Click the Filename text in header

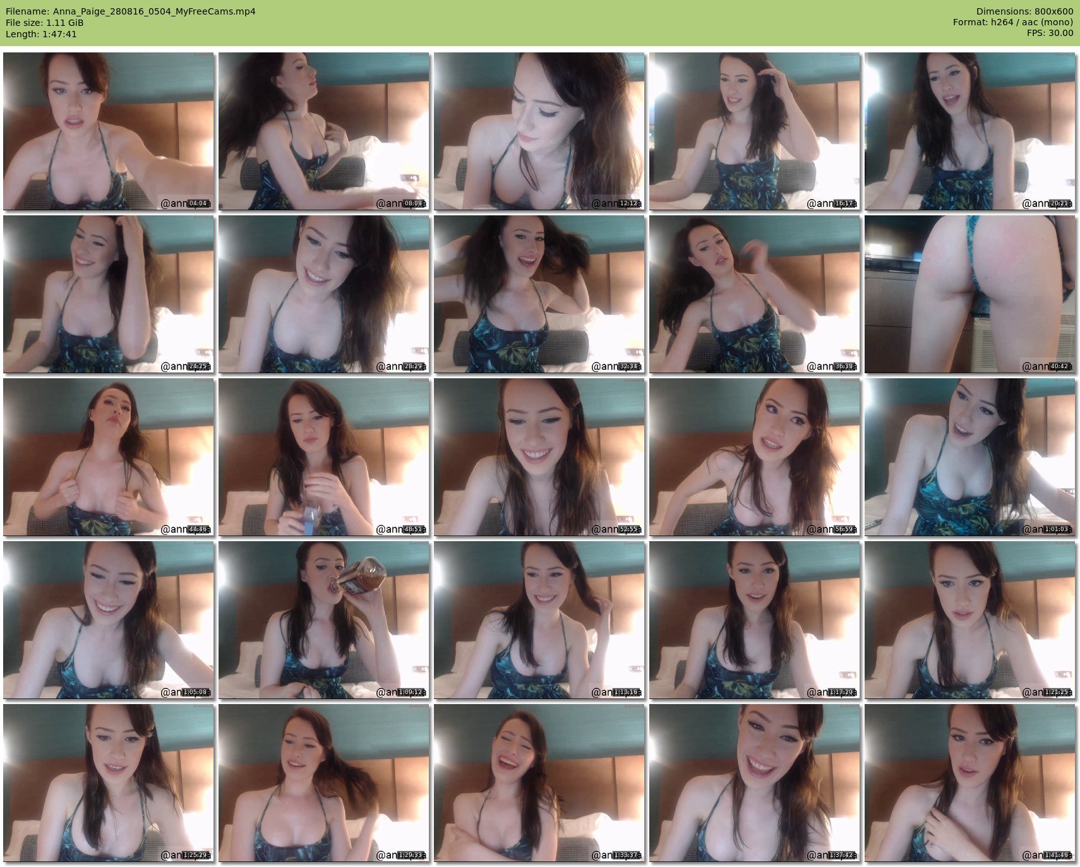point(131,11)
